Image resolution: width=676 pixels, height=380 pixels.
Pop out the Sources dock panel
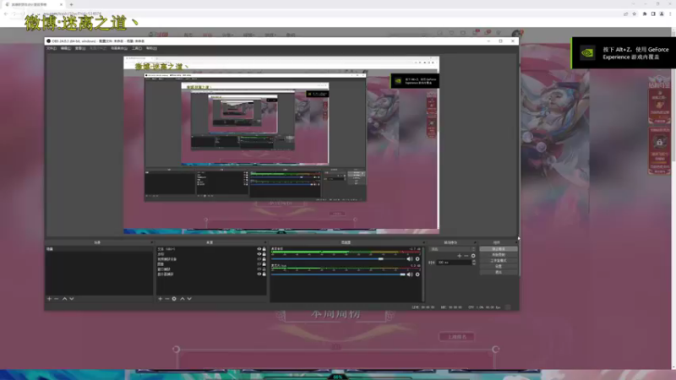(x=264, y=242)
